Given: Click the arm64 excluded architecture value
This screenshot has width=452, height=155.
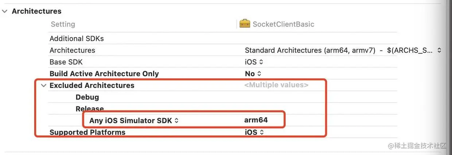Looking at the screenshot, I should [256, 120].
